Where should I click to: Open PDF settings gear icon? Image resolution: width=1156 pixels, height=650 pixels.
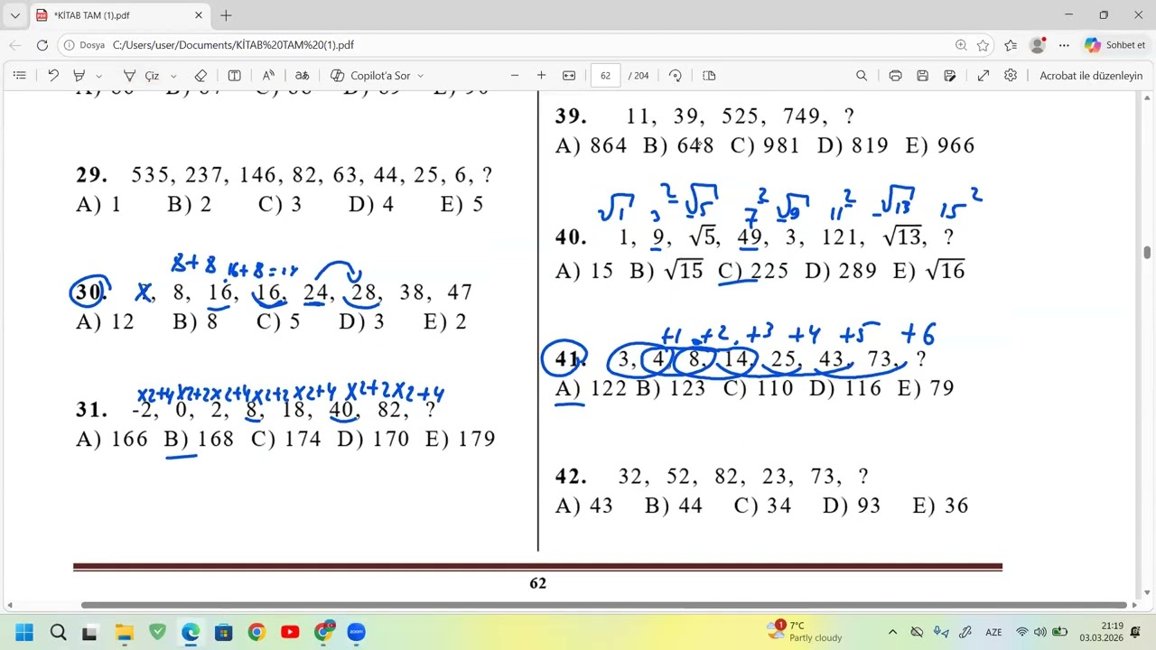tap(1011, 76)
